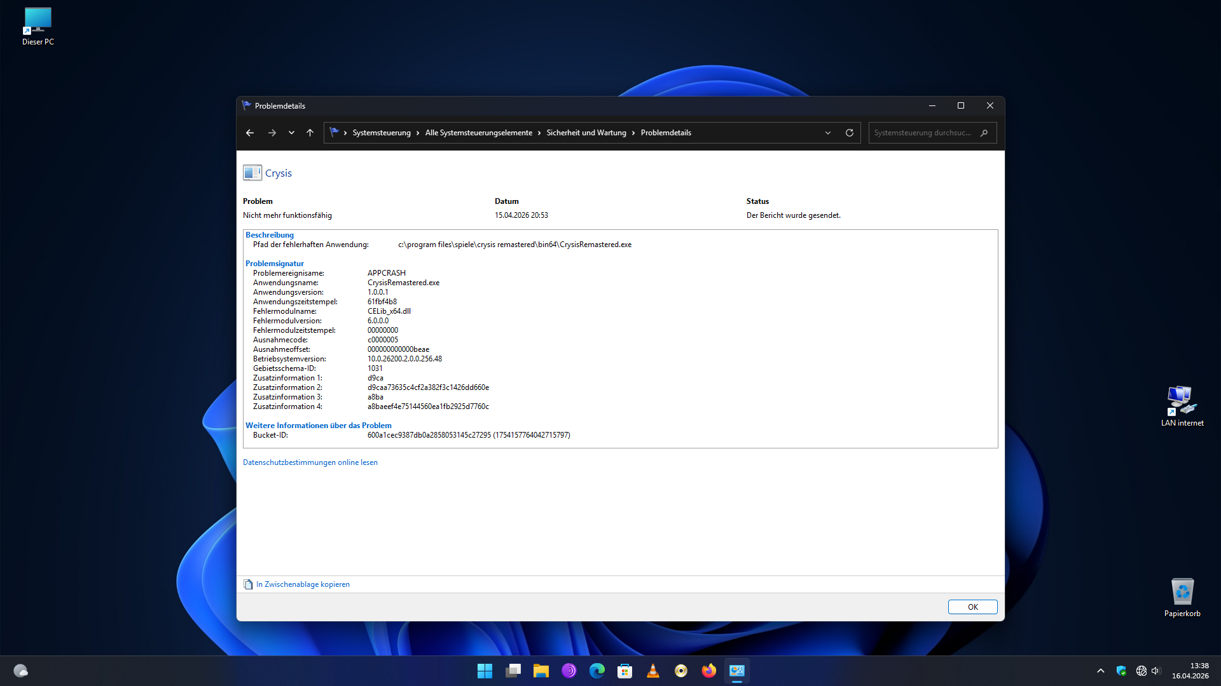Focus the Systemsteuerung durchsuchen search field
This screenshot has height=686, width=1221.
[922, 133]
